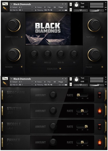Toggle the Tape Sat power LED

click(x=102, y=37)
